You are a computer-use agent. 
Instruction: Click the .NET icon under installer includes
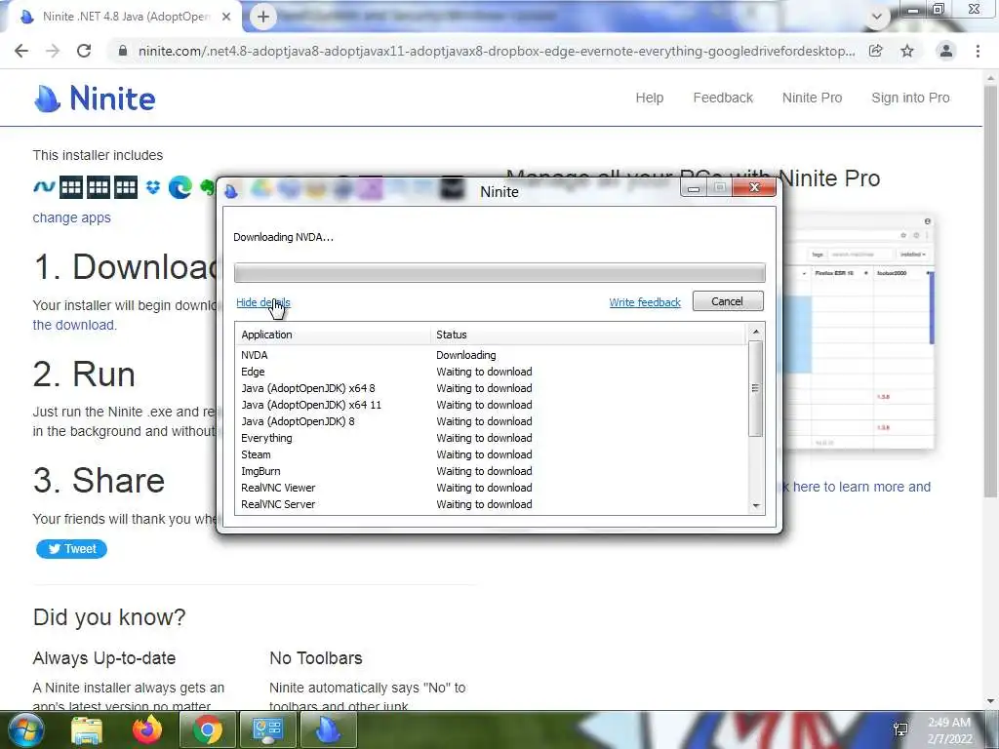44,187
